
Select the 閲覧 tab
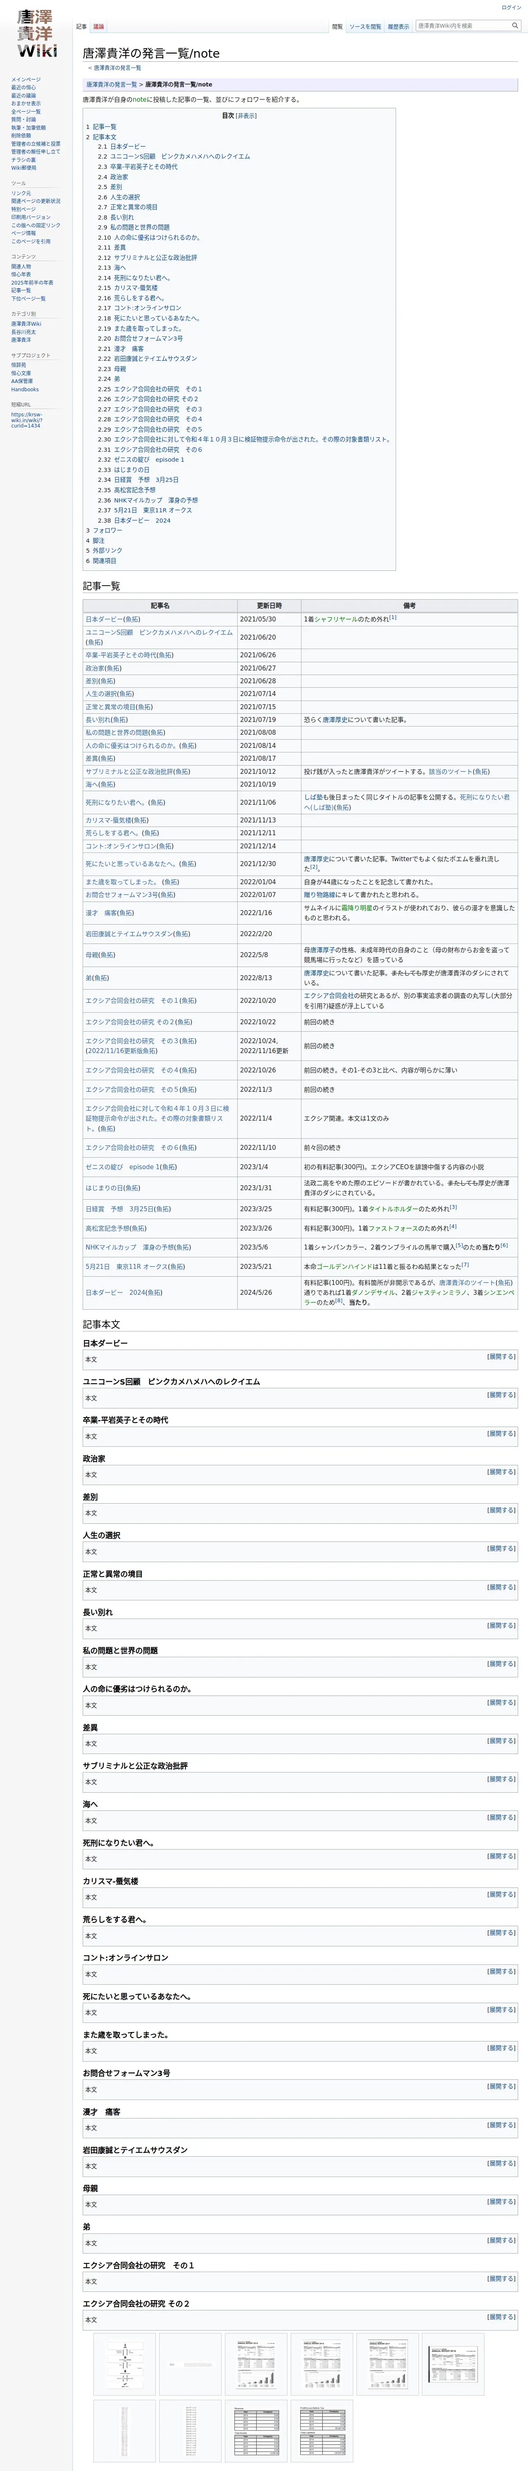(337, 27)
